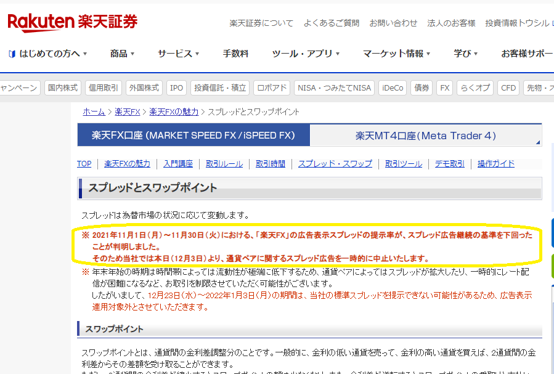Image resolution: width=554 pixels, height=374 pixels.
Task: Open the TOP sub-navigation link
Action: click(x=84, y=164)
